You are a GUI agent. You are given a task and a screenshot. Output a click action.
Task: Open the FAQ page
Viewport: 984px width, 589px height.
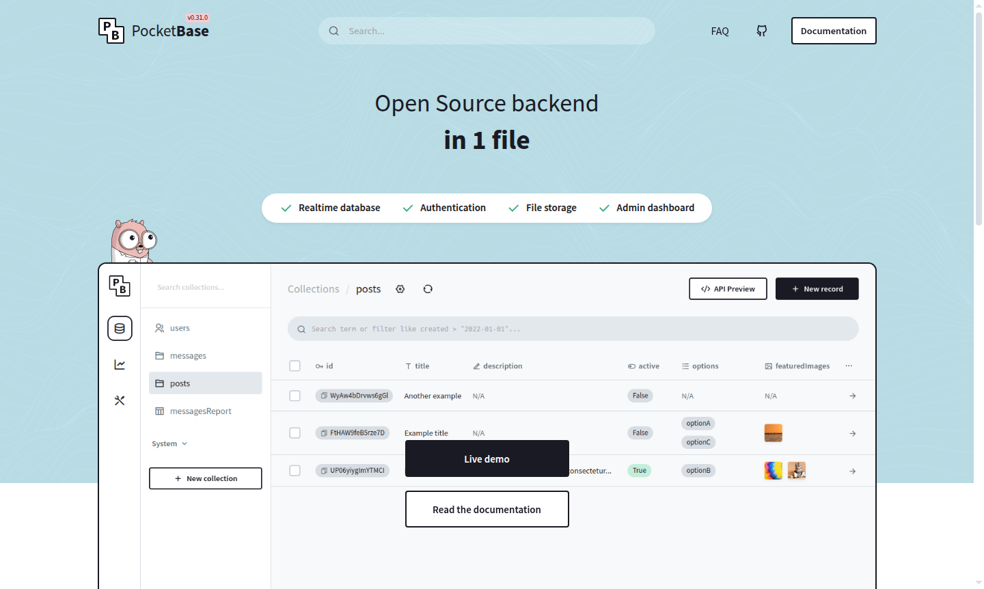point(720,31)
